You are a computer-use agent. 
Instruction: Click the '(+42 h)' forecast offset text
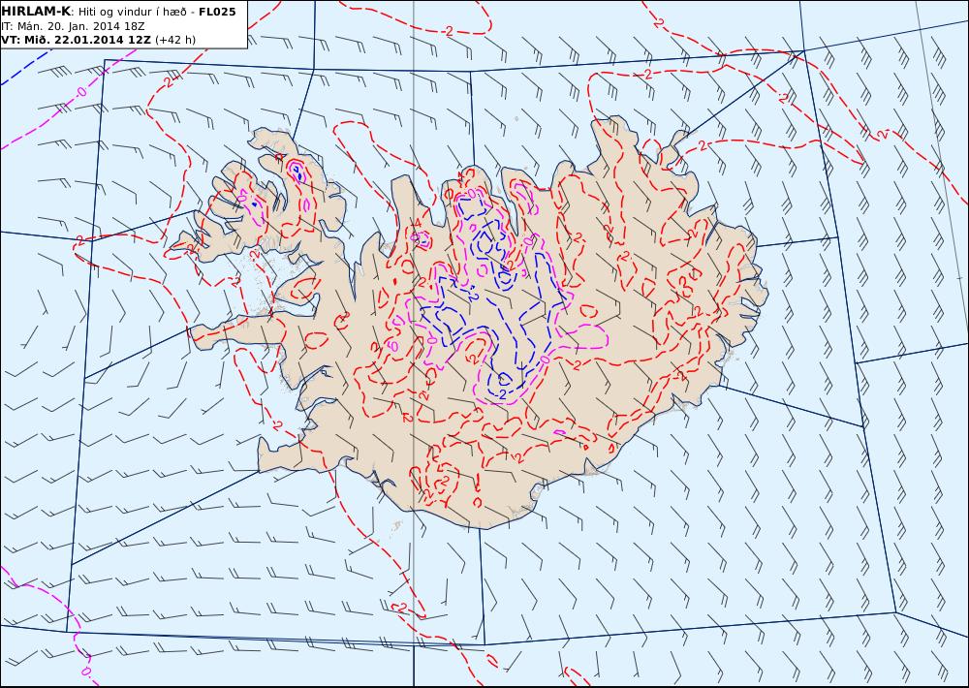(x=174, y=40)
